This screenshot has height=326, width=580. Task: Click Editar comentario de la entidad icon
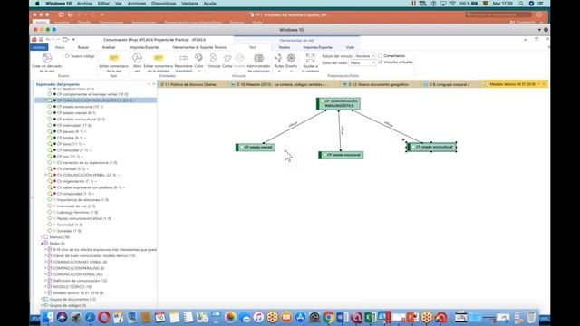[x=159, y=58]
